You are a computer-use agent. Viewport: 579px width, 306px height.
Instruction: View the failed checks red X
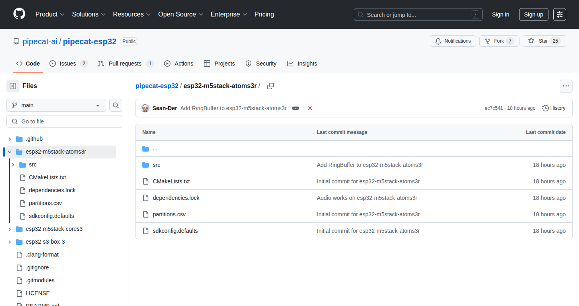[x=310, y=108]
